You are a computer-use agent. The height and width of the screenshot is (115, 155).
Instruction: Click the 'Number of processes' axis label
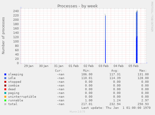(3, 36)
